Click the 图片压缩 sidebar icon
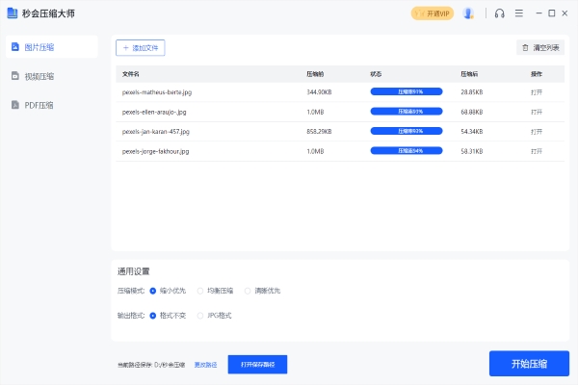This screenshot has height=385, width=578. click(14, 46)
